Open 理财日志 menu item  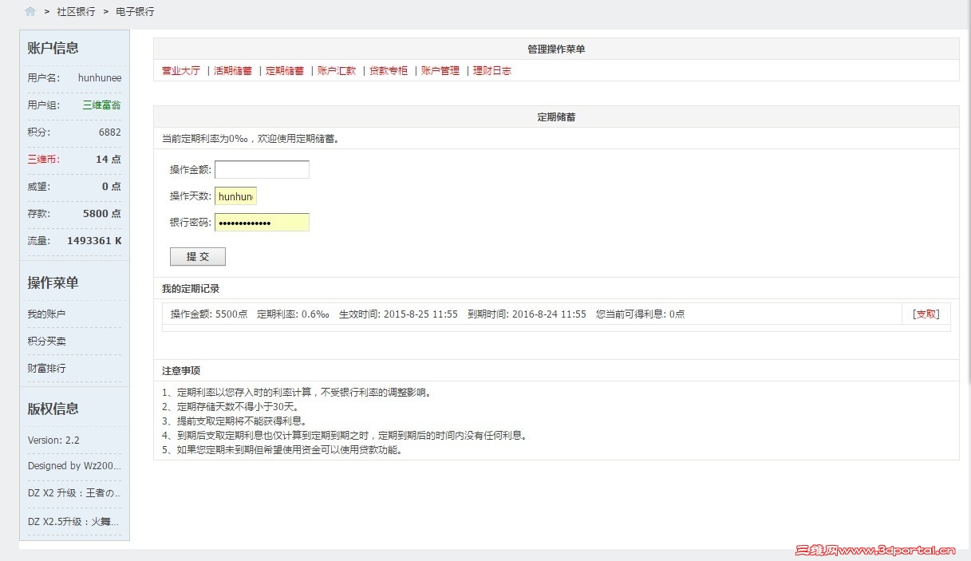click(x=492, y=70)
